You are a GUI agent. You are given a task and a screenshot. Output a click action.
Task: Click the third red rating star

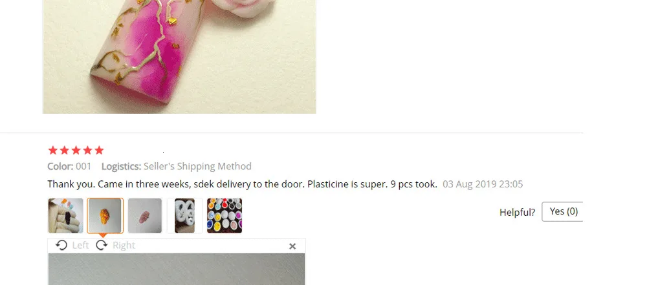76,150
